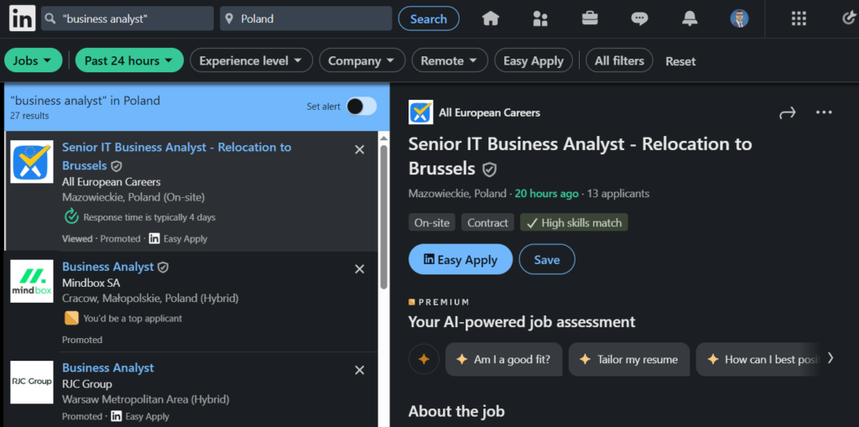Reset the applied search filters
Viewport: 859px width, 427px height.
pos(680,61)
